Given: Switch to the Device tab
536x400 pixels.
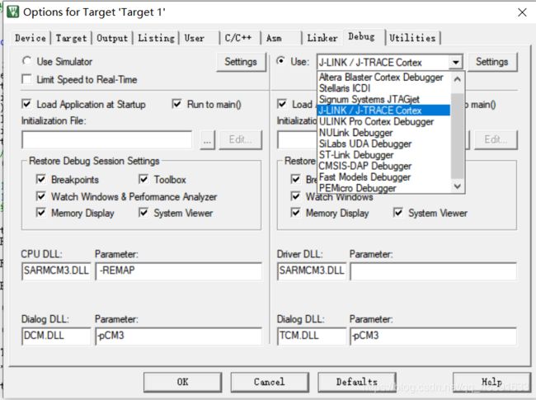Looking at the screenshot, I should pos(31,38).
